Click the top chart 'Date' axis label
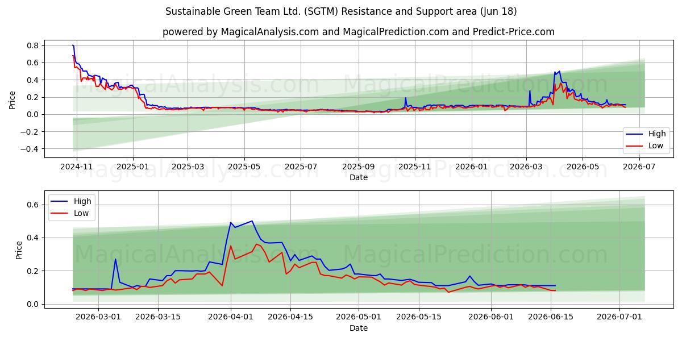Viewport: 682px width, 341px height. click(x=359, y=177)
